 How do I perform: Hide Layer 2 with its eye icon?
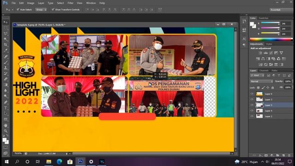pyautogui.click(x=252, y=116)
